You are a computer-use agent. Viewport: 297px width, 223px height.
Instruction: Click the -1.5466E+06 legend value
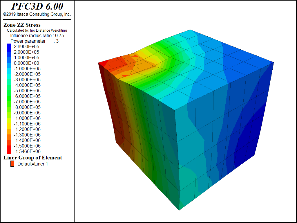[x=27, y=151]
